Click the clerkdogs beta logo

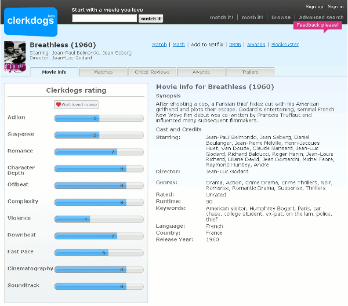(x=31, y=21)
